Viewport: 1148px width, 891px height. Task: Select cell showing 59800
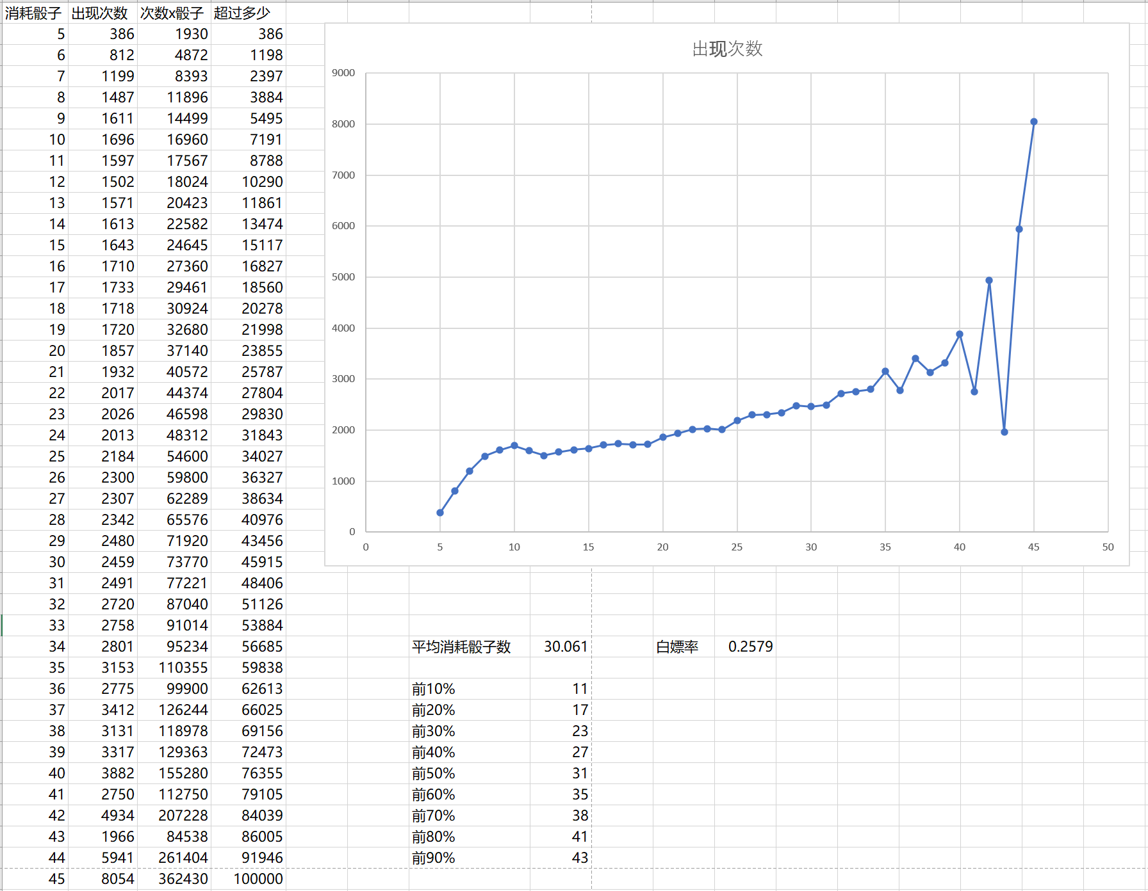(x=174, y=478)
